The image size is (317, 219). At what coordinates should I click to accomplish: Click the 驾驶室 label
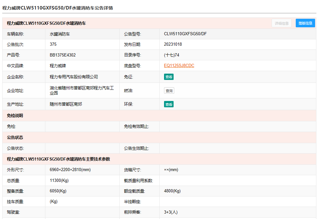(13, 212)
